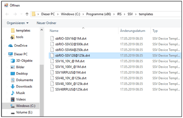The image size is (183, 118).
Task: Create a folder with Neuer Ordner
Action: [x=46, y=23]
